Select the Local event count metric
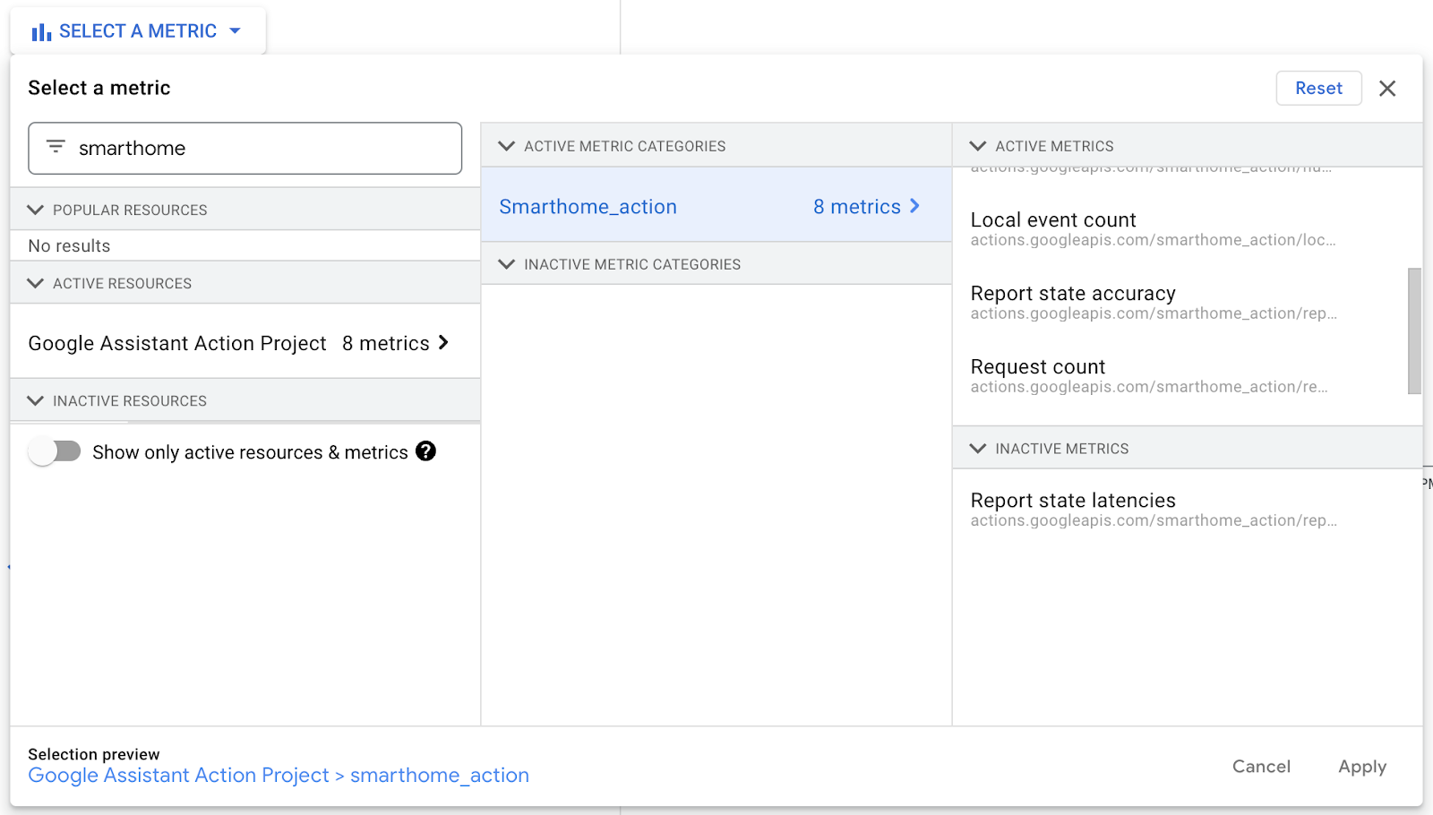 point(1053,220)
